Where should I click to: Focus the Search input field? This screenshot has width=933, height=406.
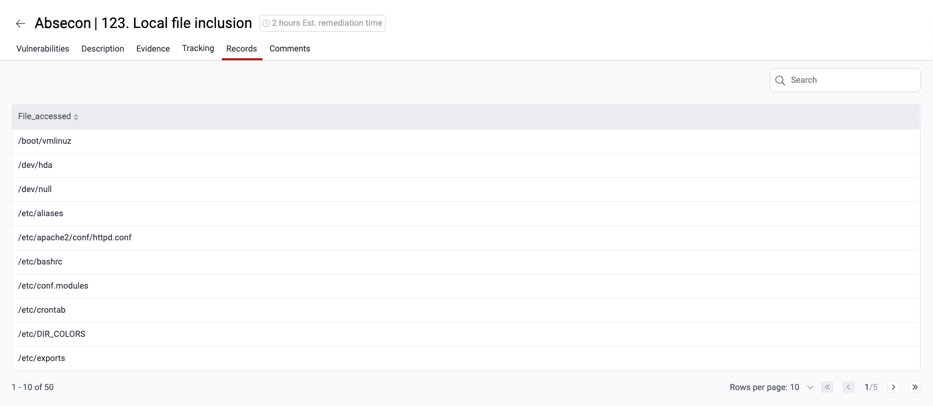[845, 80]
